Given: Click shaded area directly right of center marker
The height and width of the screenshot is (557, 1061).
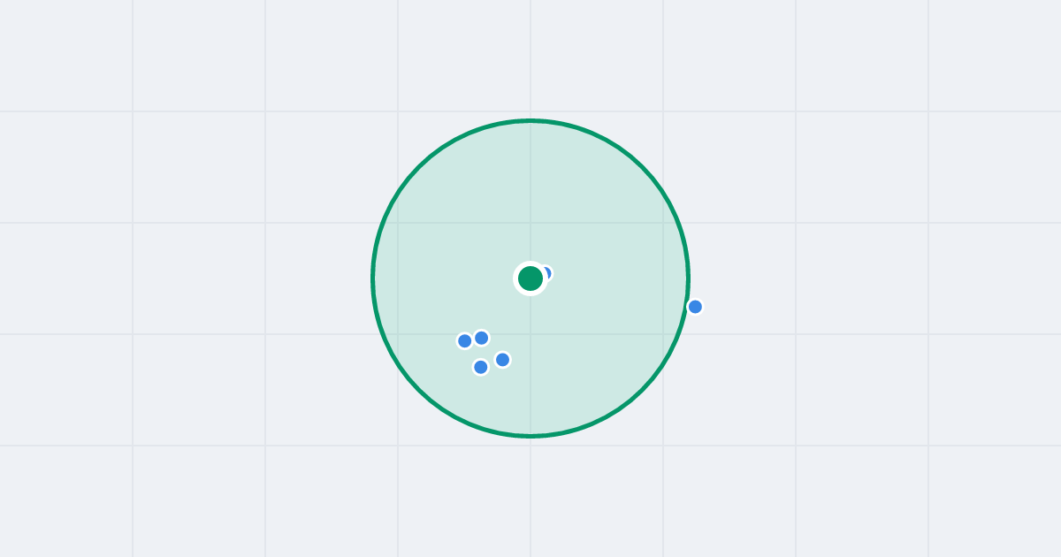Looking at the screenshot, I should 619,278.
